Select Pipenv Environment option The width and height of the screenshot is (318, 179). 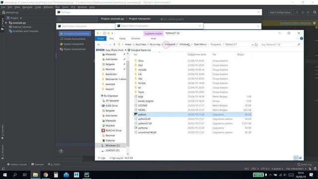point(73,49)
